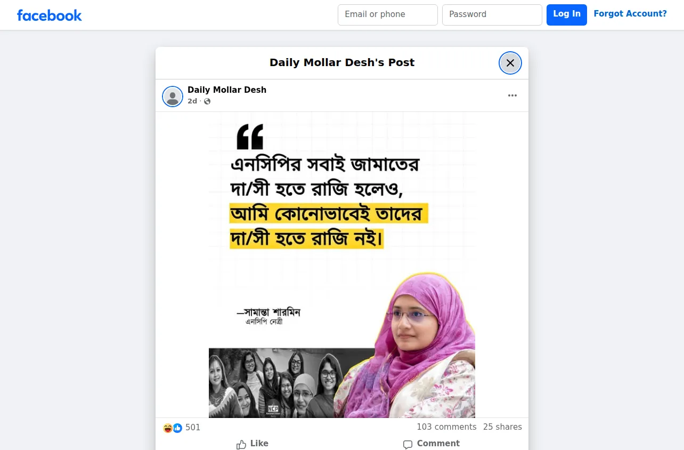
Task: Click the globe public-audience icon
Action: [x=207, y=101]
